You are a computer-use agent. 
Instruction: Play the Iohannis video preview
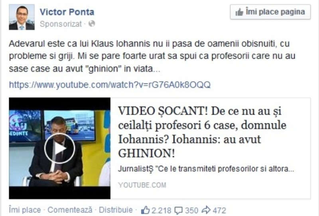59,148
